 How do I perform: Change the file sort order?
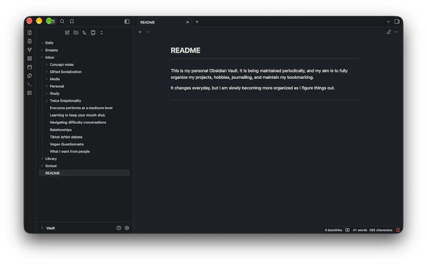[84, 33]
